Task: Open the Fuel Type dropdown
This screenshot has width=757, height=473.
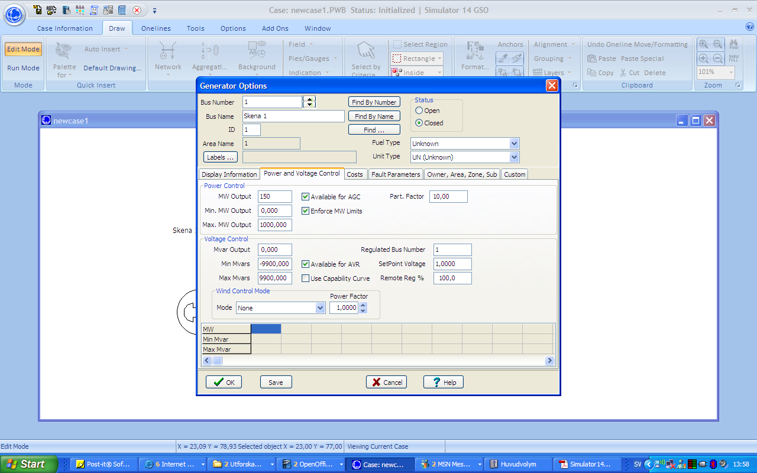Action: 514,144
